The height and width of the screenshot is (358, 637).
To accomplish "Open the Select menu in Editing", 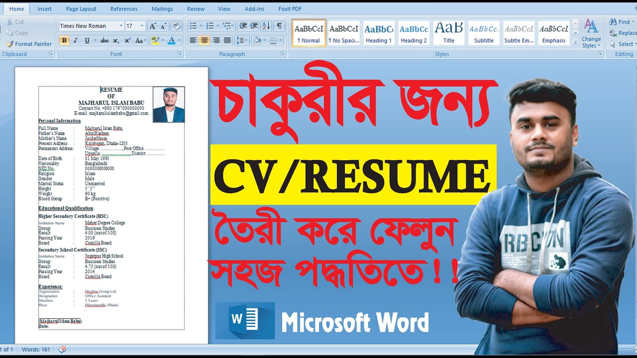I will point(622,44).
